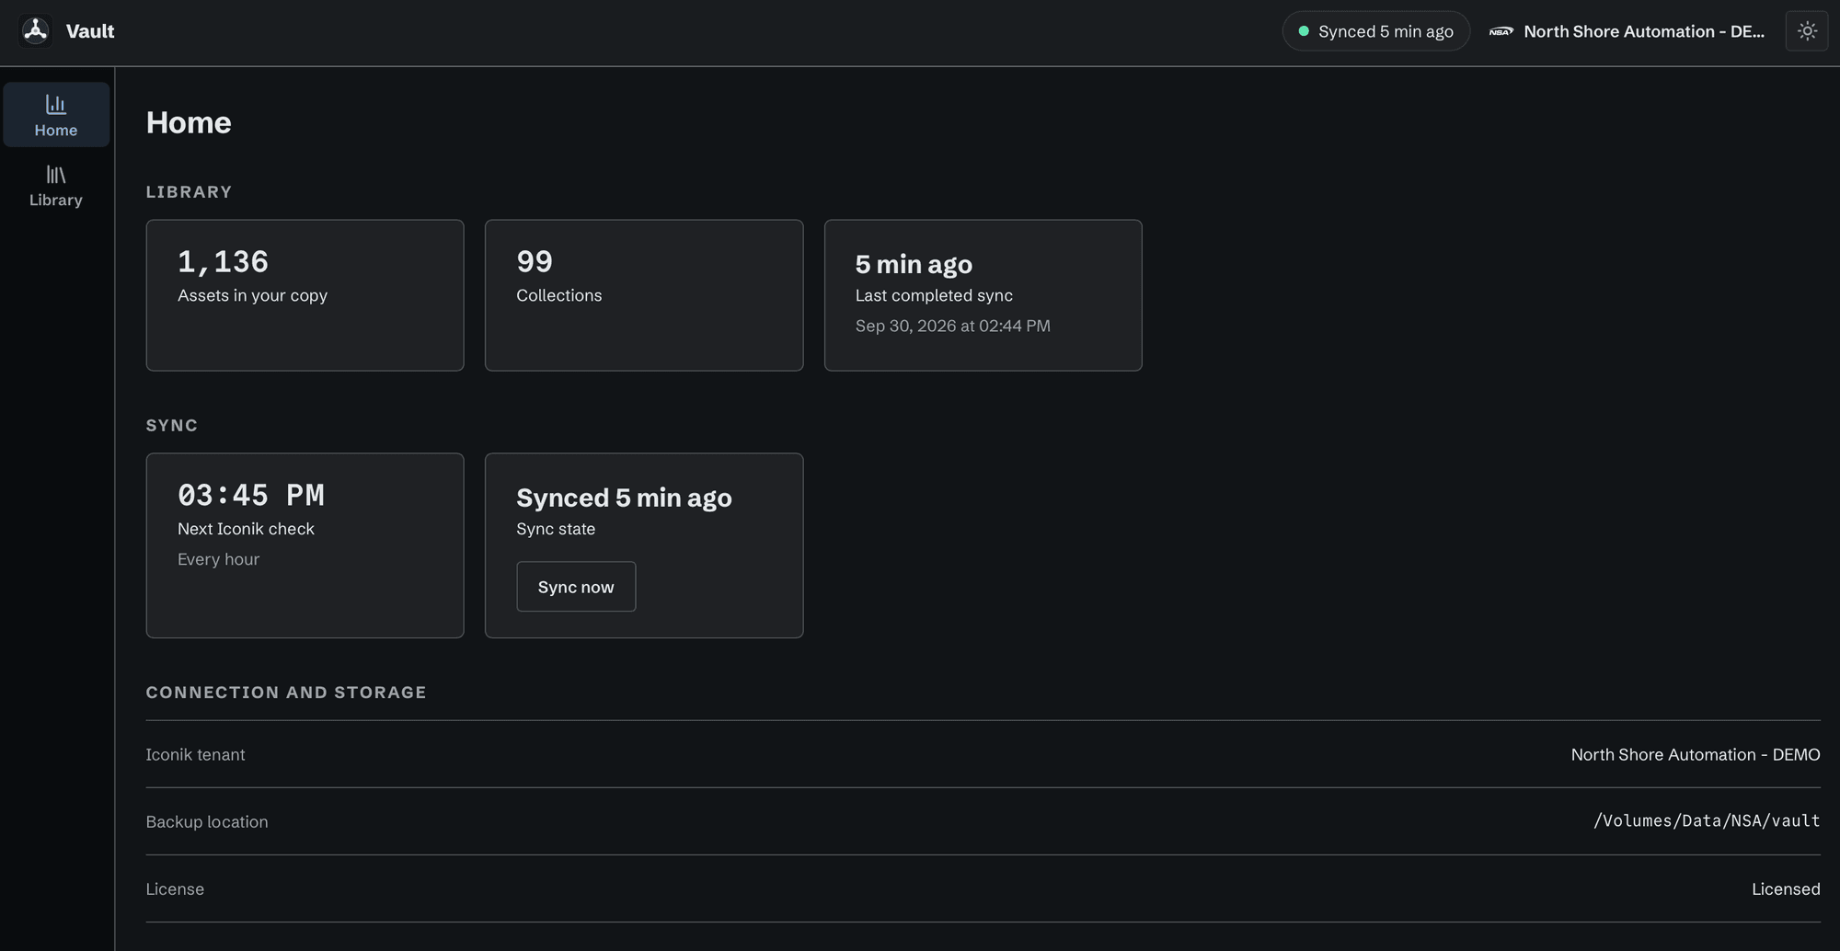
Task: Click the Connection and Storage section heading
Action: pos(286,693)
